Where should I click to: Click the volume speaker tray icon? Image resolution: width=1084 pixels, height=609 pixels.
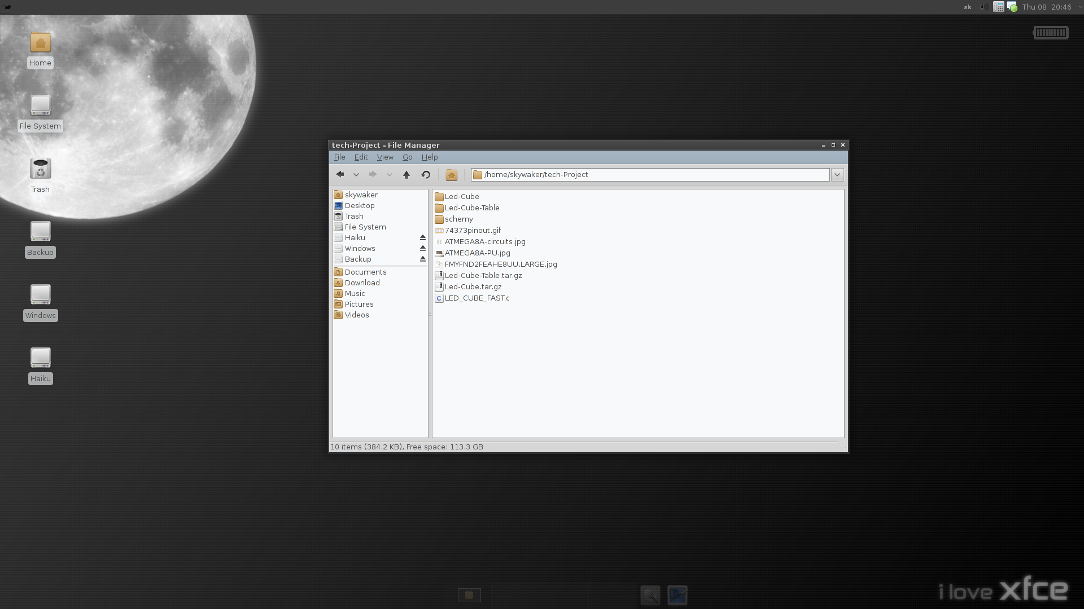pos(983,7)
